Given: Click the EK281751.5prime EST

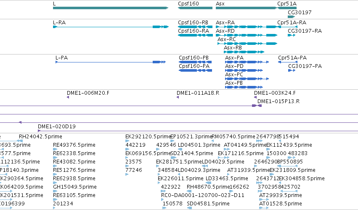Looking at the screenshot, I should click(x=179, y=162).
